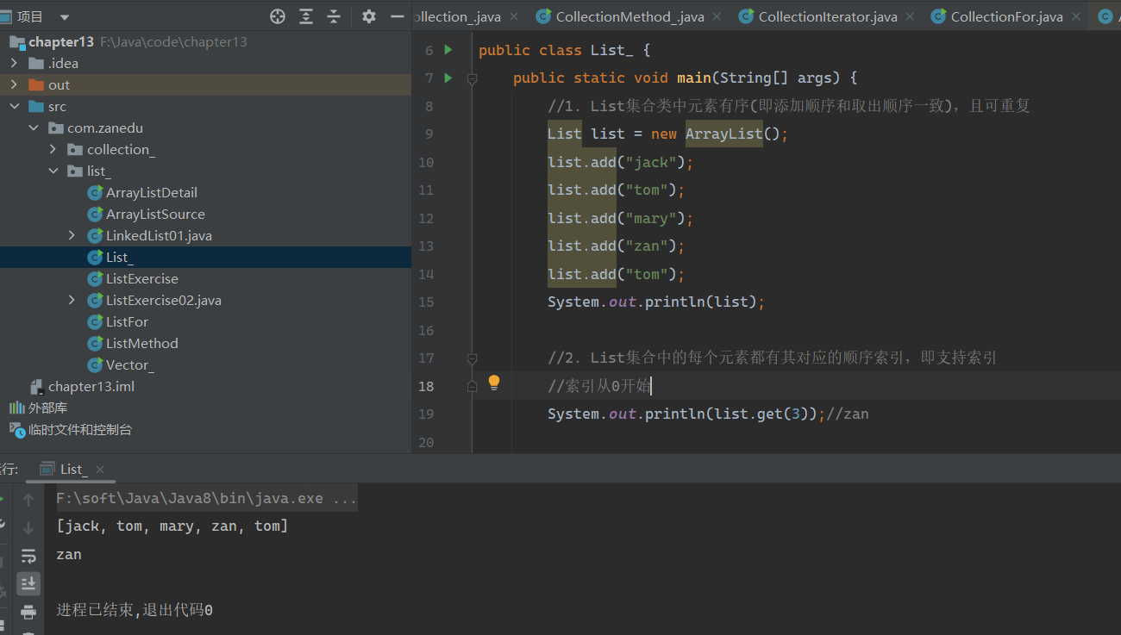Collapse the com.zanedu package
The width and height of the screenshot is (1121, 635).
coord(34,128)
